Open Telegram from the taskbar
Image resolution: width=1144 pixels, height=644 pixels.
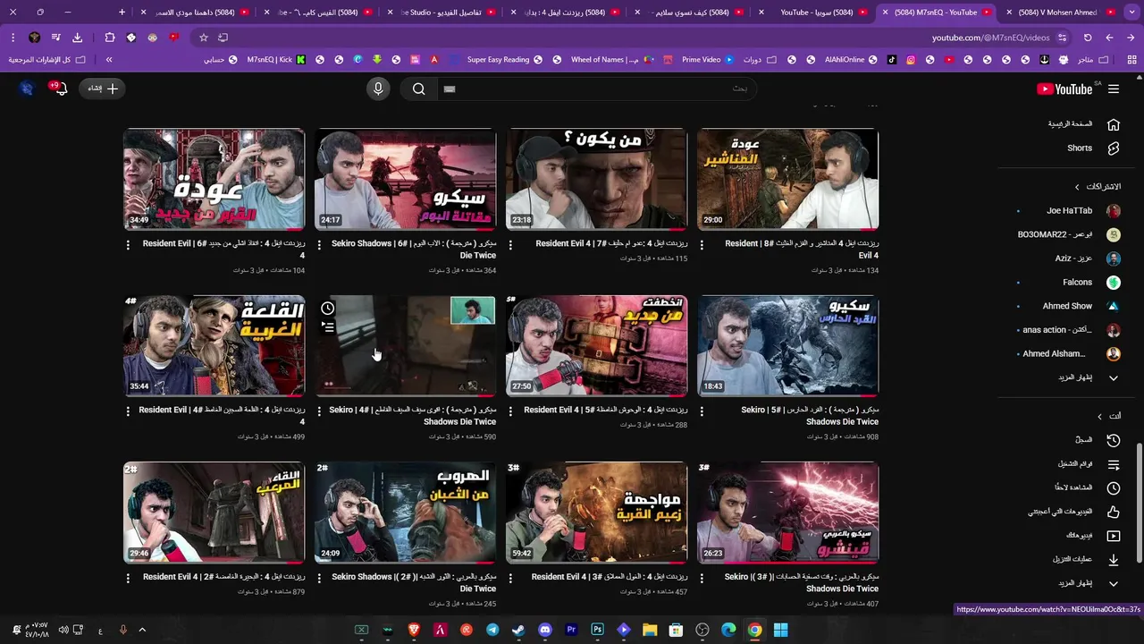tap(492, 630)
